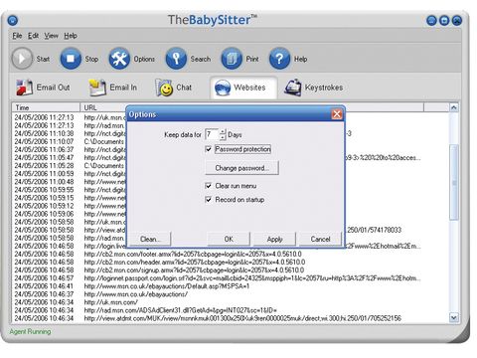Switch to the Keystrokes tab label
477x358 pixels.
324,88
